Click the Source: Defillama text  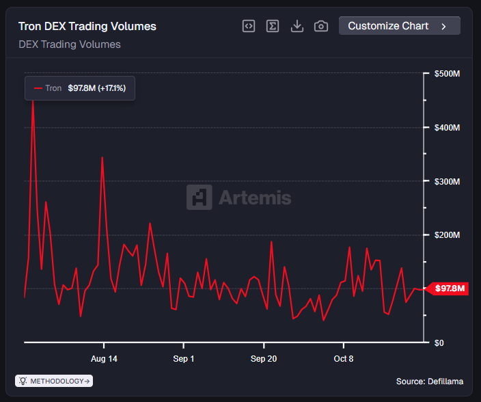pos(430,381)
